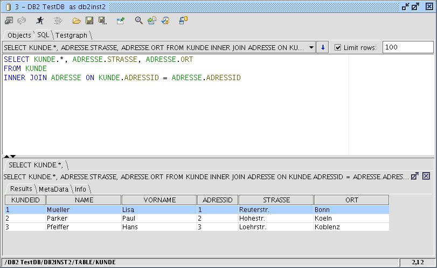The image size is (437, 268).
Task: Click the cursor position indicator 2,12
Action: 418,262
